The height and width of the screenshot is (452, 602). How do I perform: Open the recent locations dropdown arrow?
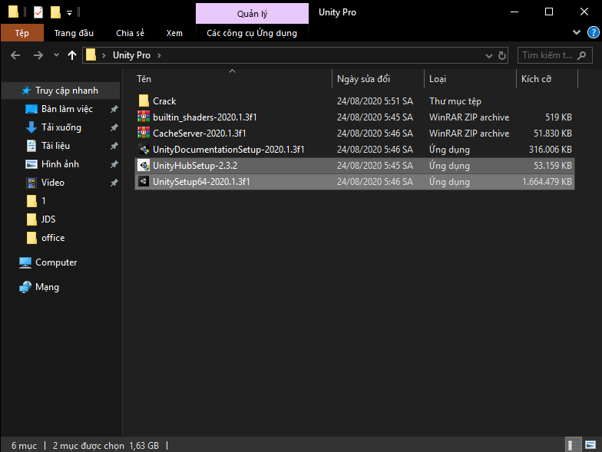(x=55, y=55)
